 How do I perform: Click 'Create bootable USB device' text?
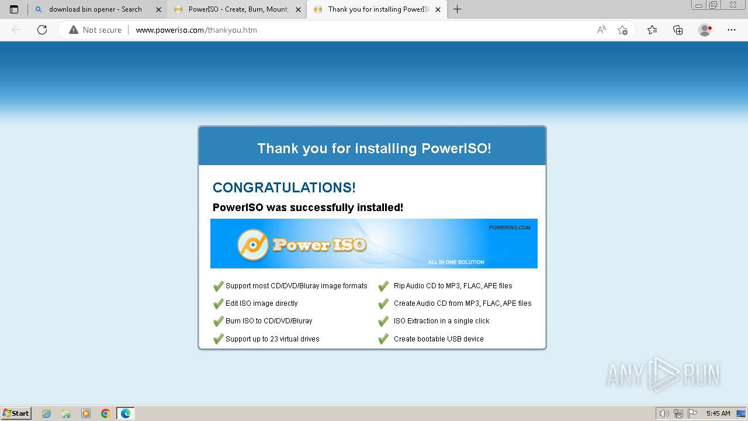[439, 339]
